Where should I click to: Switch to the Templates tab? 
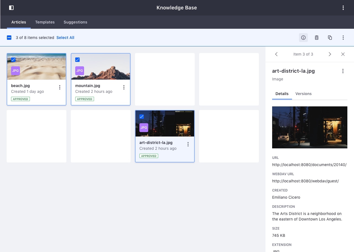click(x=45, y=22)
